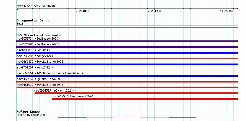Click the blue bar under esv3609501
Viewport: 246px width, 121px height.
pyautogui.click(x=127, y=76)
